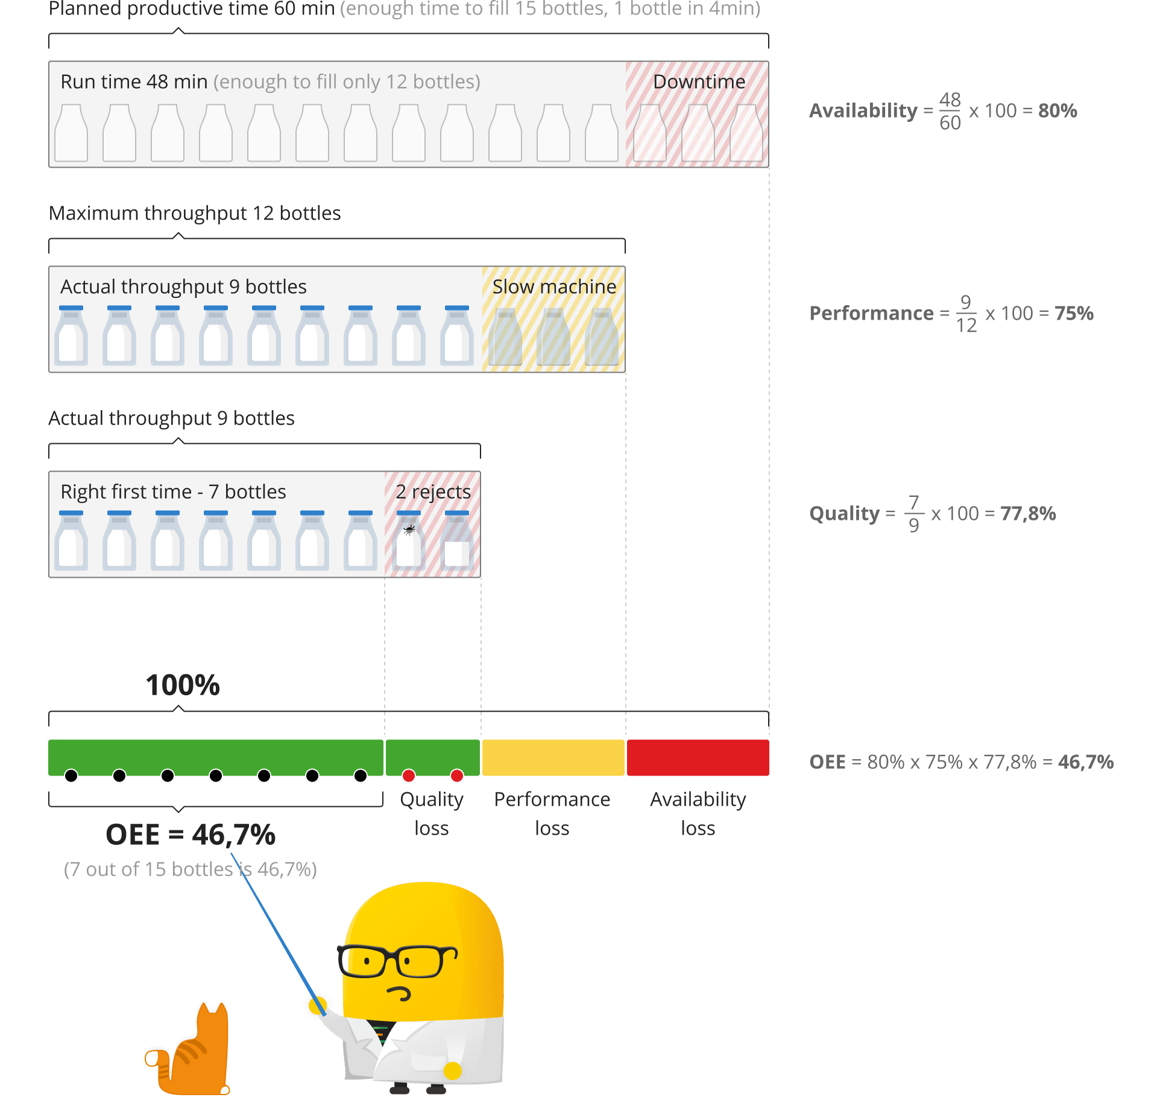Click the last downtime bottle outline

pyautogui.click(x=746, y=133)
